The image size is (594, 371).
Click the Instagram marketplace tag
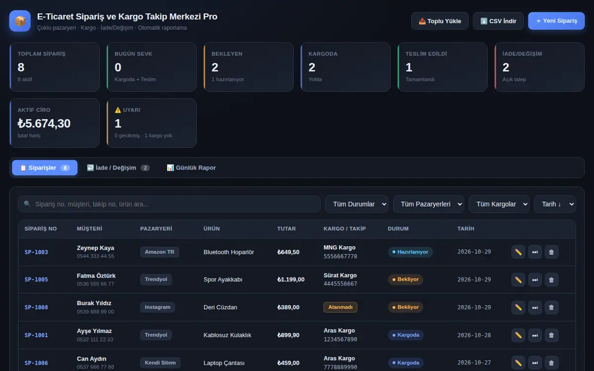[x=157, y=307]
